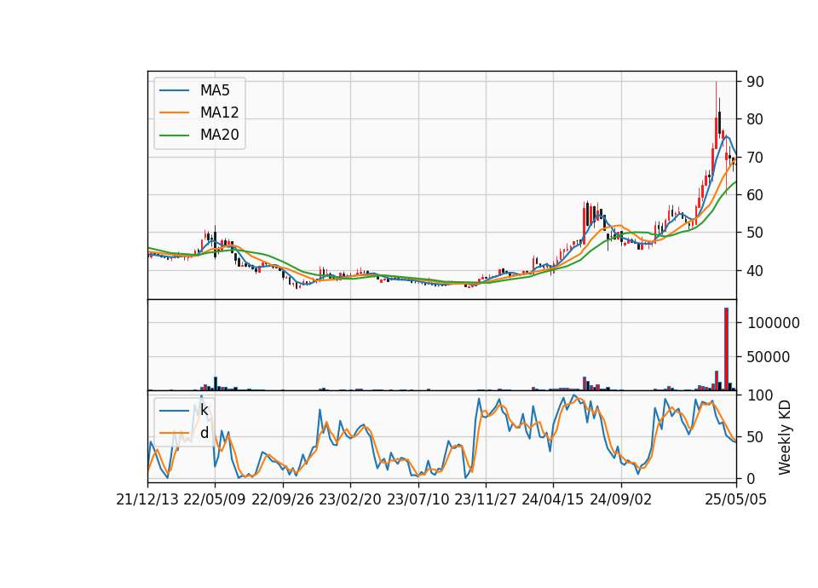Click the volume axis value 50000
This screenshot has width=818, height=588.
pyautogui.click(x=769, y=357)
